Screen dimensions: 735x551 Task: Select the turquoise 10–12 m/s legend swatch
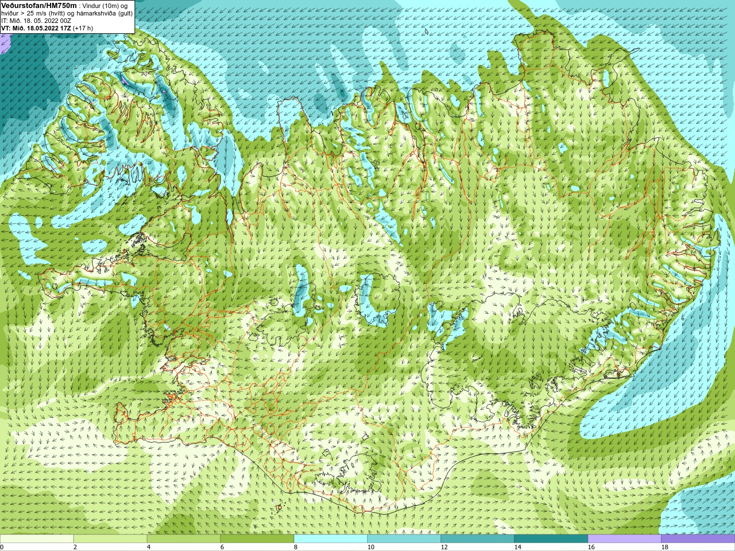(404, 539)
